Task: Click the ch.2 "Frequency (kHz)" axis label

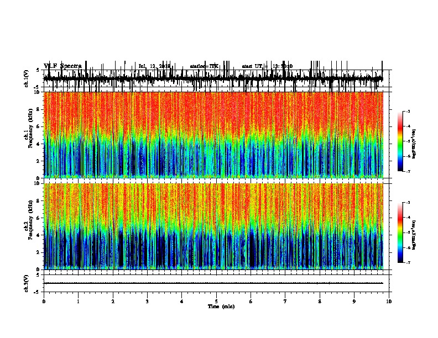Action: [x=30, y=220]
